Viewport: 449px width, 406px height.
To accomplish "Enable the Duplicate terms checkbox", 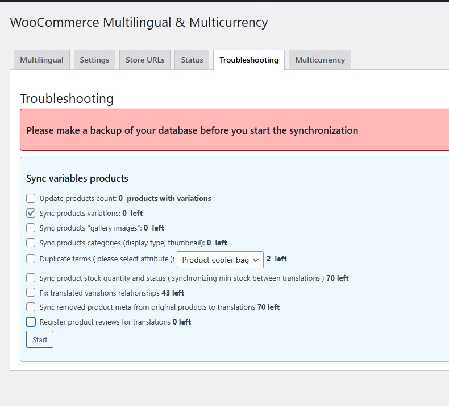I will tap(31, 259).
